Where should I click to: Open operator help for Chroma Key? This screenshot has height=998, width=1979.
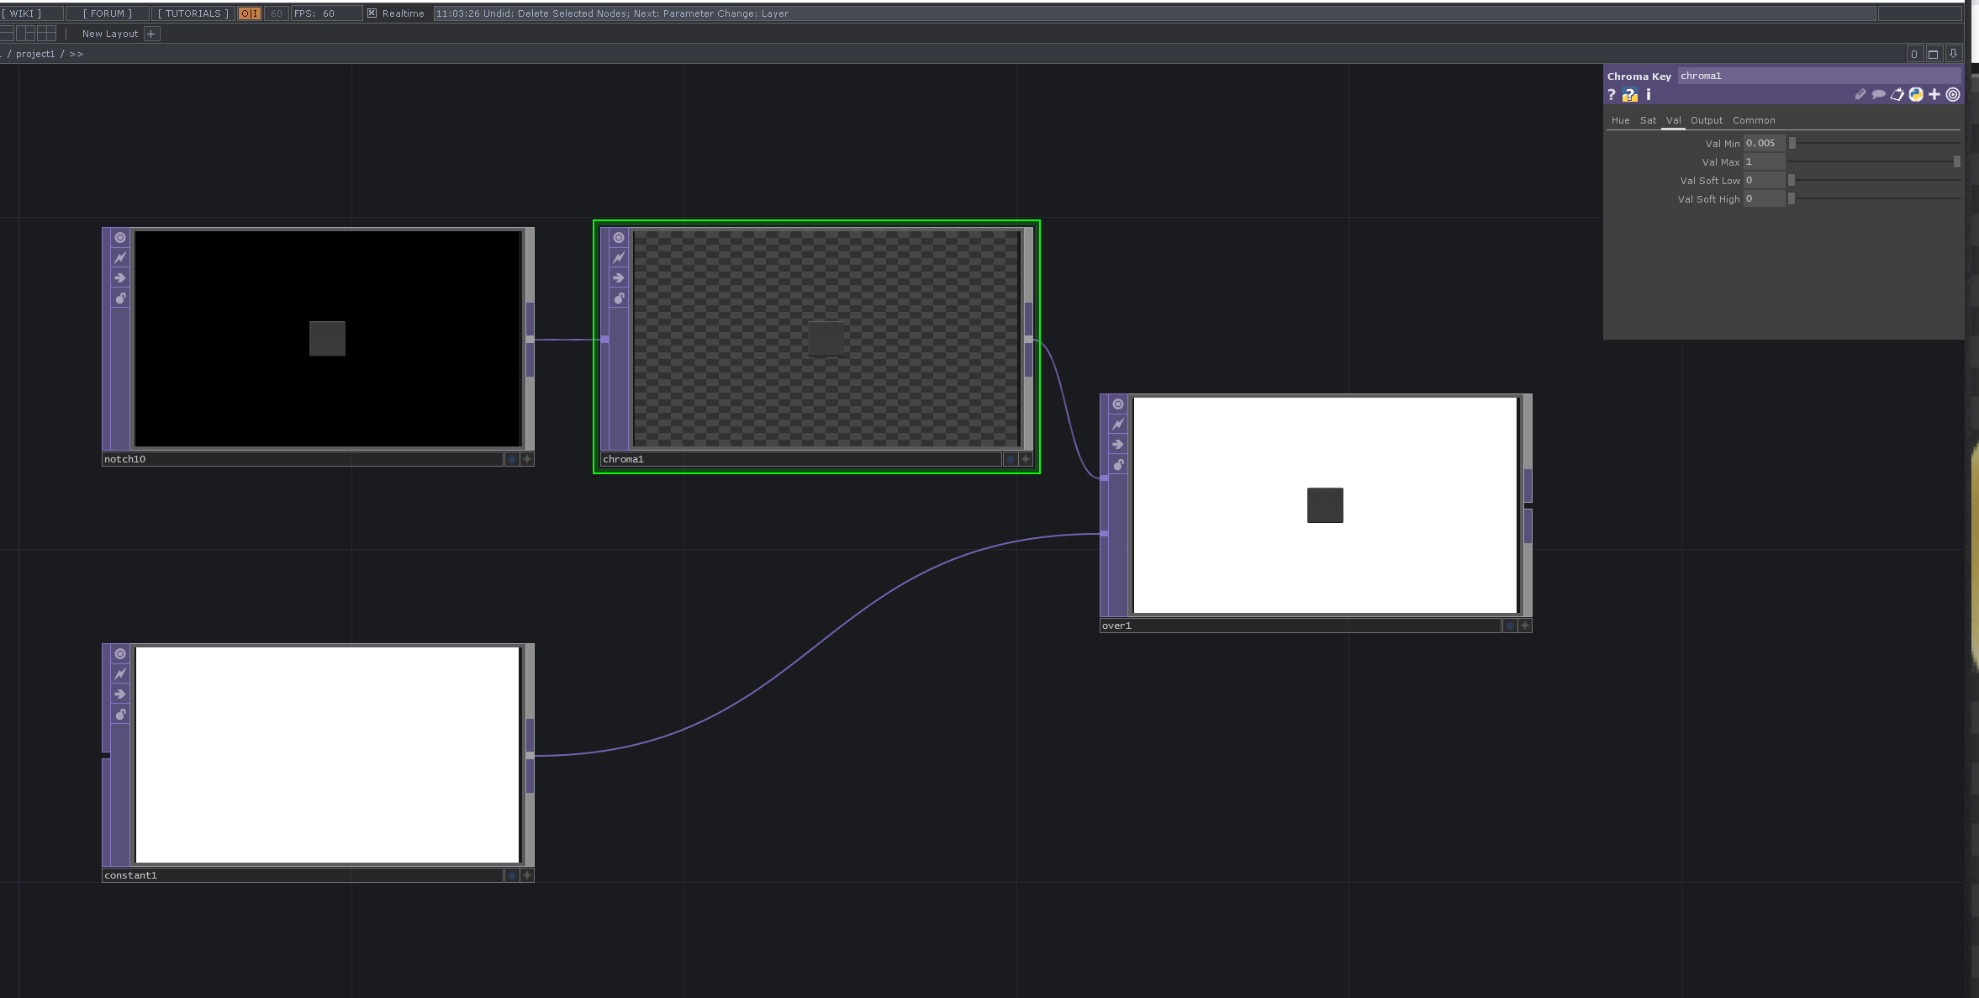[1612, 95]
